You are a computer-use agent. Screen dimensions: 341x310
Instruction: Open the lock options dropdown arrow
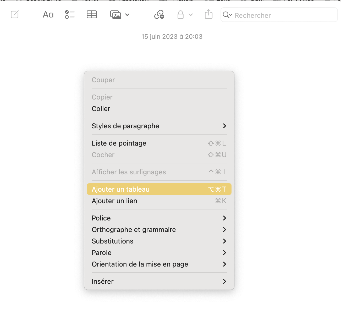pos(191,15)
